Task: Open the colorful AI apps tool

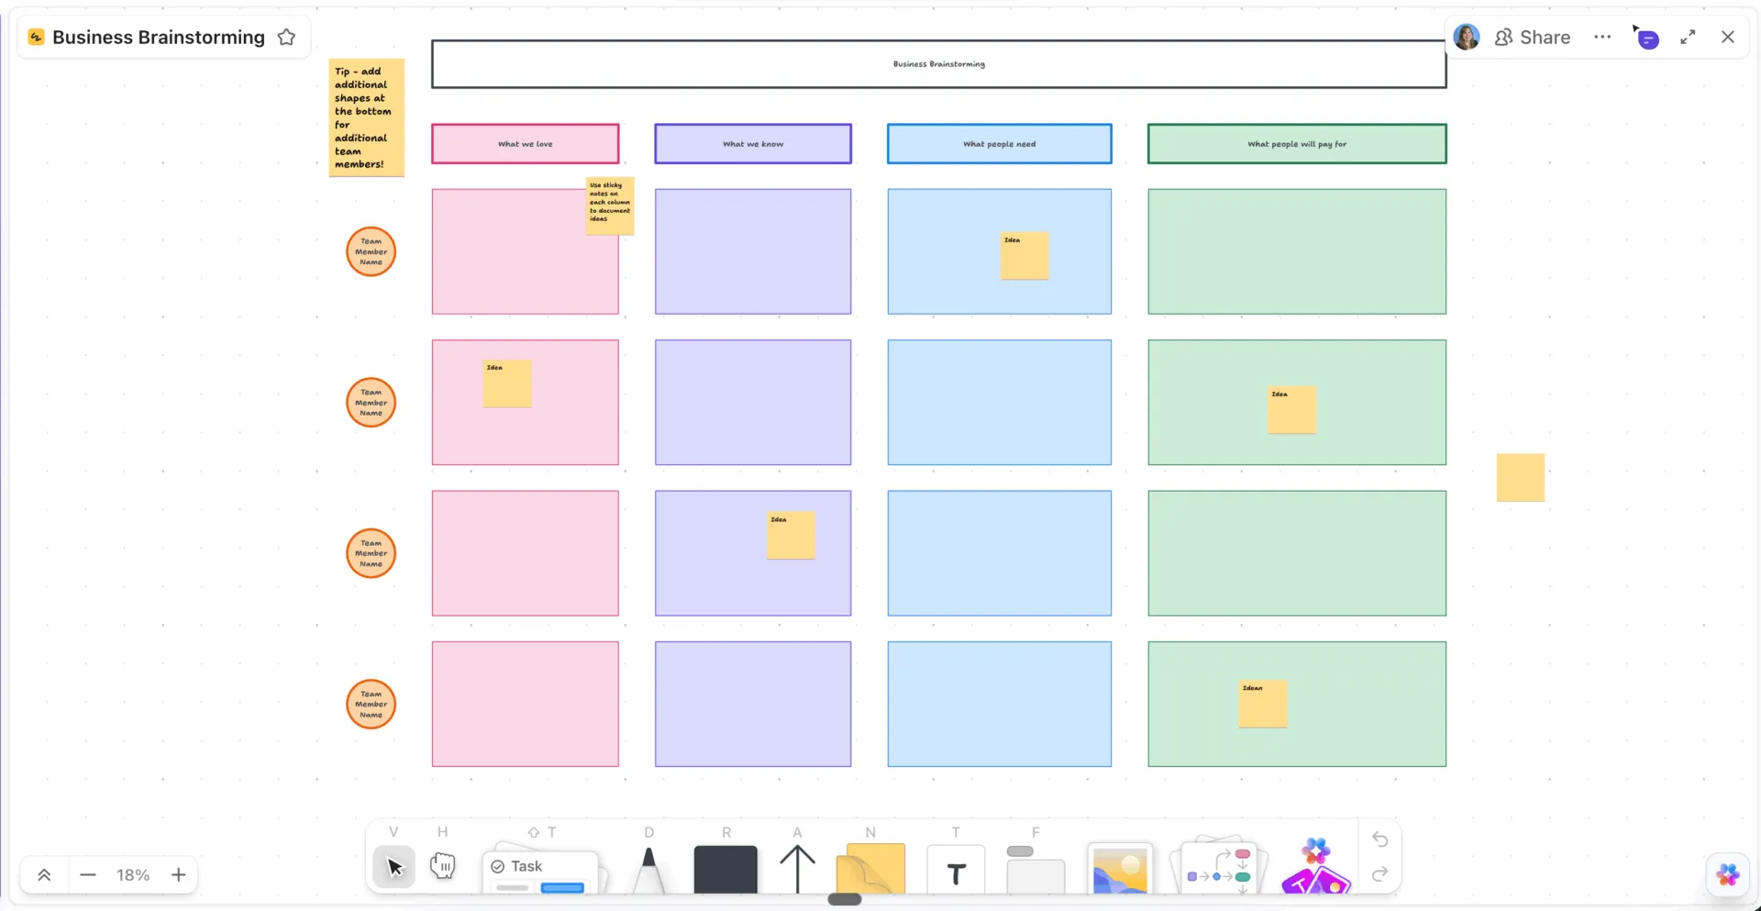Action: [1316, 865]
